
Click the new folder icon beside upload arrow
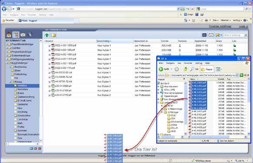click(x=53, y=35)
